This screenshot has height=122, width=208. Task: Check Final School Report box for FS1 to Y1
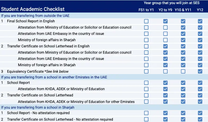146,21
